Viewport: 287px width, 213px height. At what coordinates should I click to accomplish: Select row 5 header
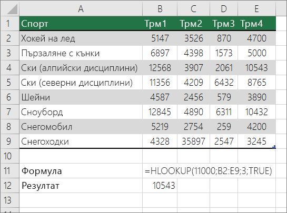coord(9,82)
